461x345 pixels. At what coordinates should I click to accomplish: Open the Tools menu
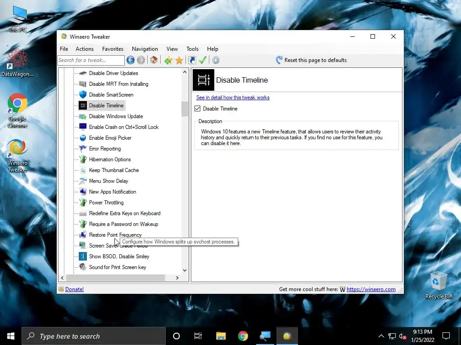(x=192, y=49)
